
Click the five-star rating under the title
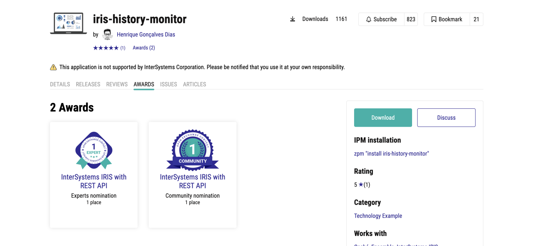[x=106, y=48]
